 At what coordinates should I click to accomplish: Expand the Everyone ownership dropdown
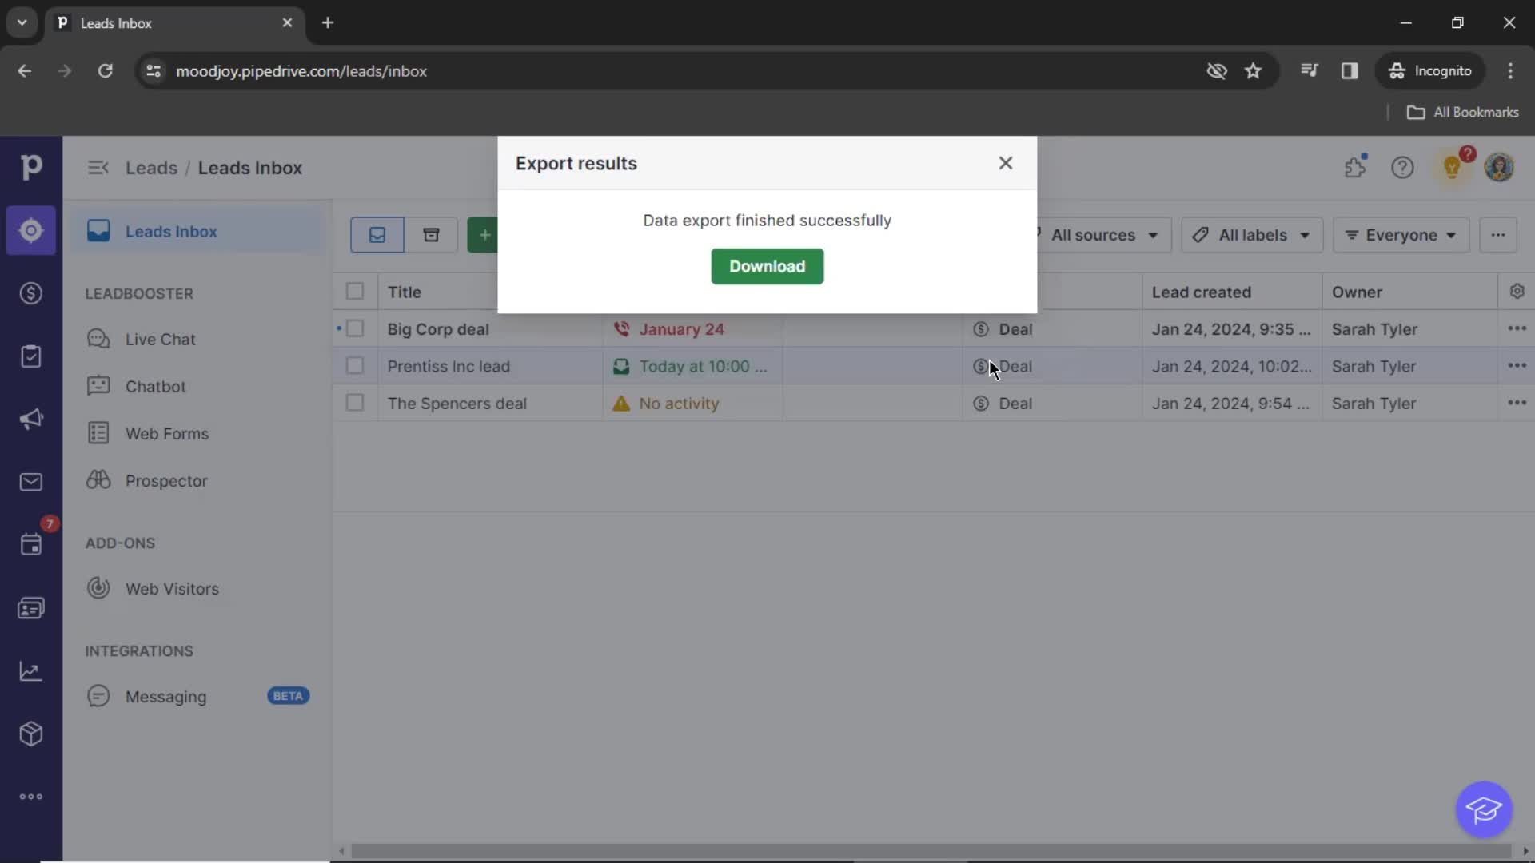(1401, 234)
